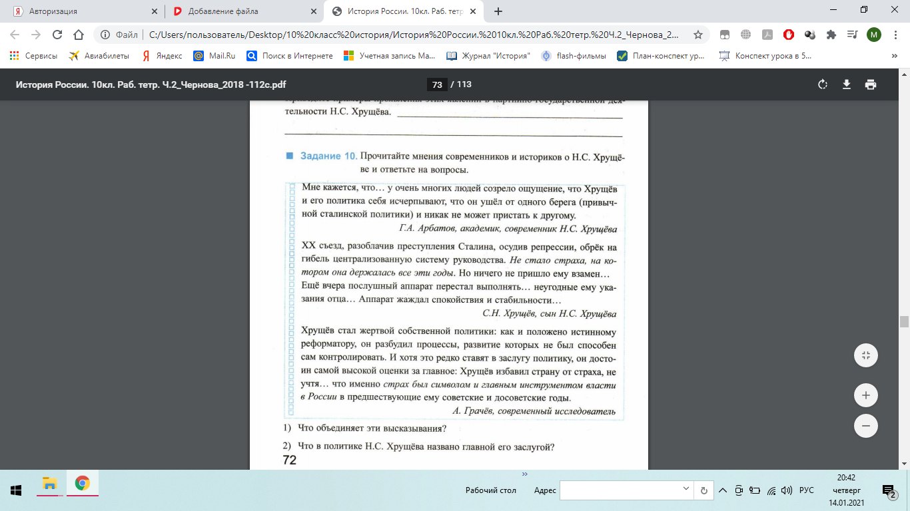Rotate the PDF document clockwise
The height and width of the screenshot is (511, 910).
click(x=823, y=85)
